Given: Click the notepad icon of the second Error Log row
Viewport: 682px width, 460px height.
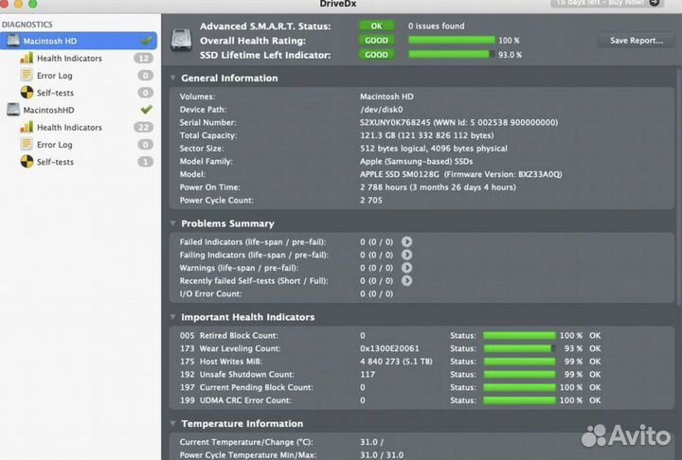Looking at the screenshot, I should [x=27, y=144].
